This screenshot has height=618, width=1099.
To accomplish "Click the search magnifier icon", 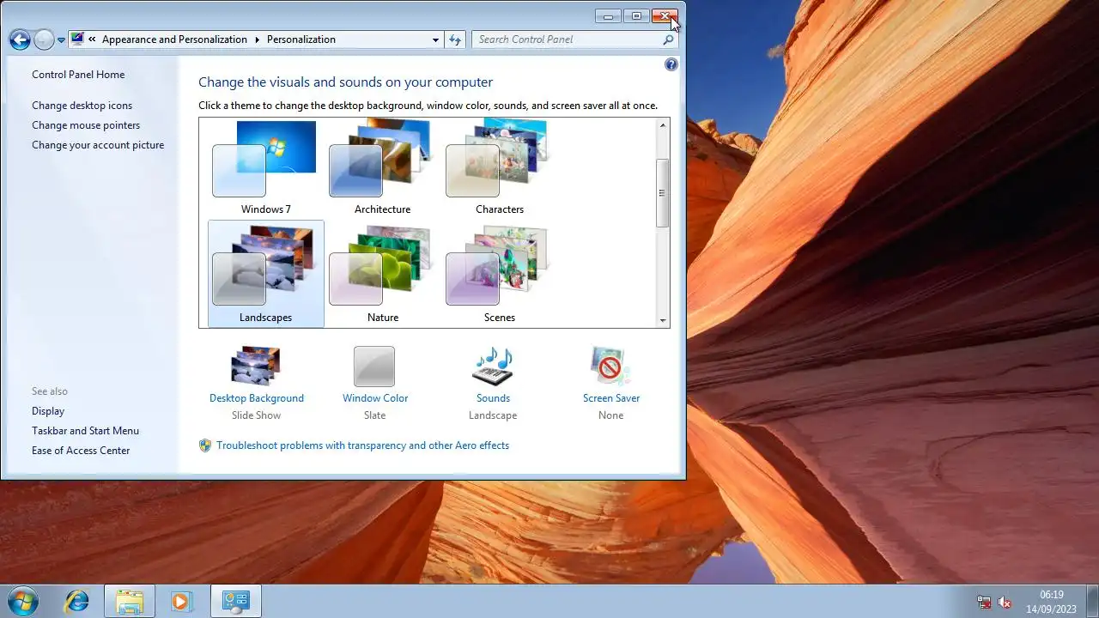I will [668, 39].
